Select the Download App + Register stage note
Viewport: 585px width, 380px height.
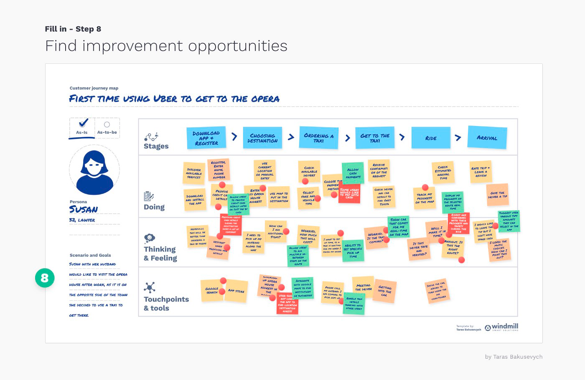coord(206,138)
